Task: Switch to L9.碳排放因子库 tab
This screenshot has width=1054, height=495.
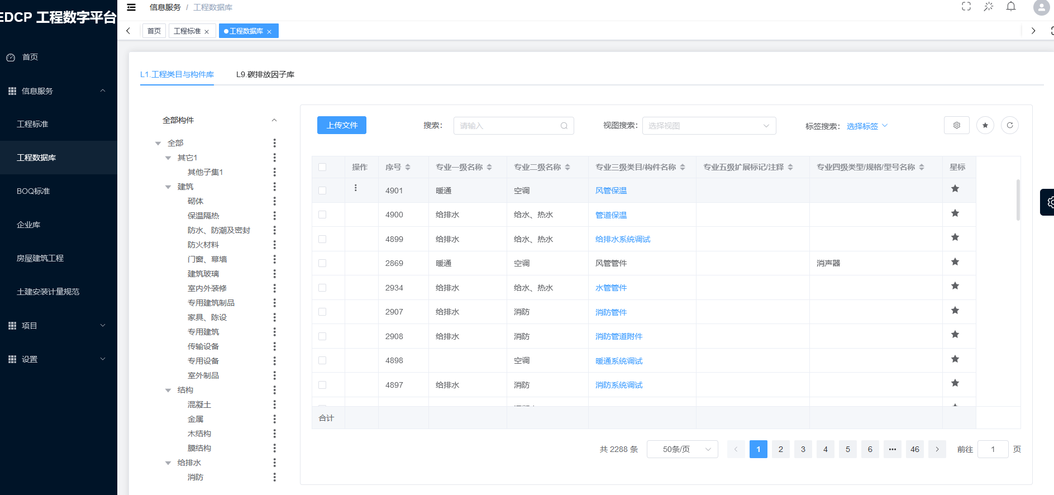Action: pos(265,74)
